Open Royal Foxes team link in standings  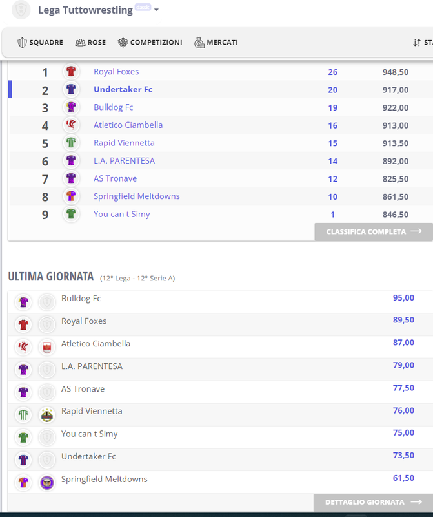click(x=116, y=72)
